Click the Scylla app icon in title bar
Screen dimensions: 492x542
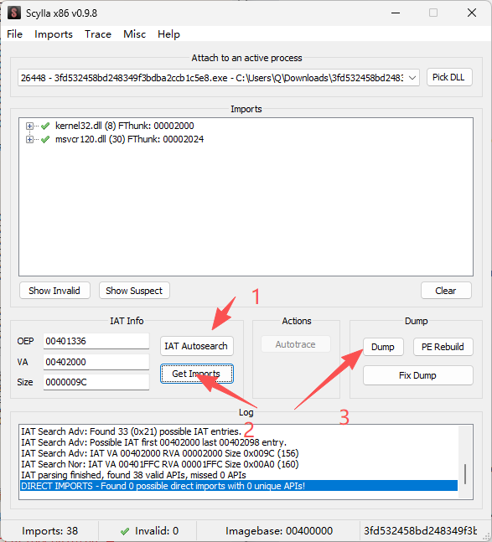[x=14, y=13]
